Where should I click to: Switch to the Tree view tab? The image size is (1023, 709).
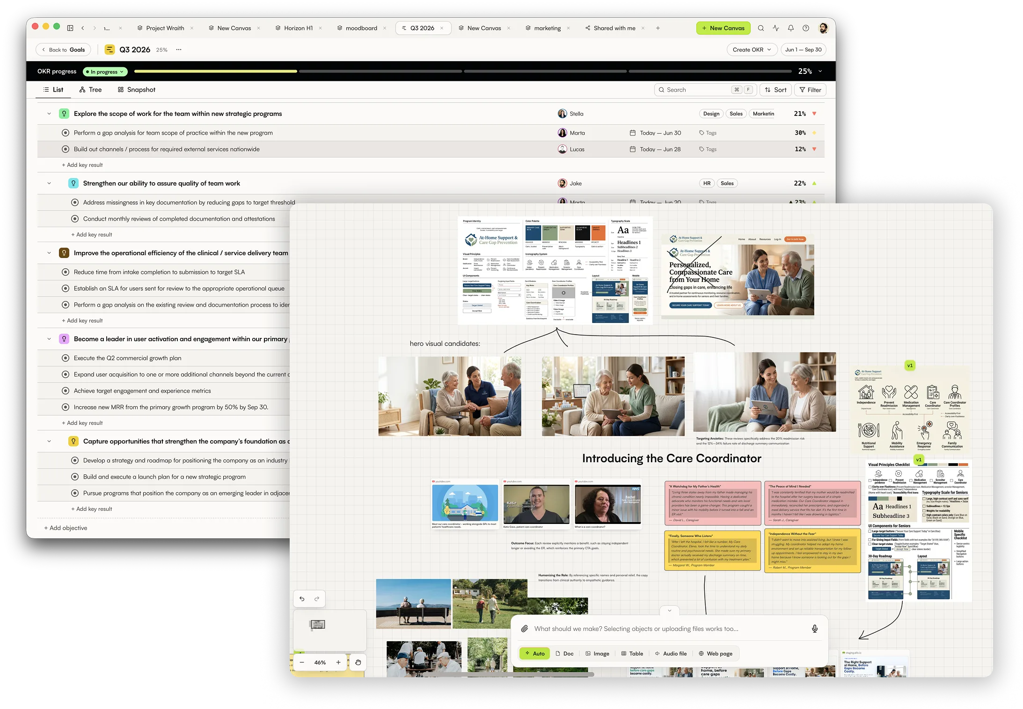pos(90,90)
